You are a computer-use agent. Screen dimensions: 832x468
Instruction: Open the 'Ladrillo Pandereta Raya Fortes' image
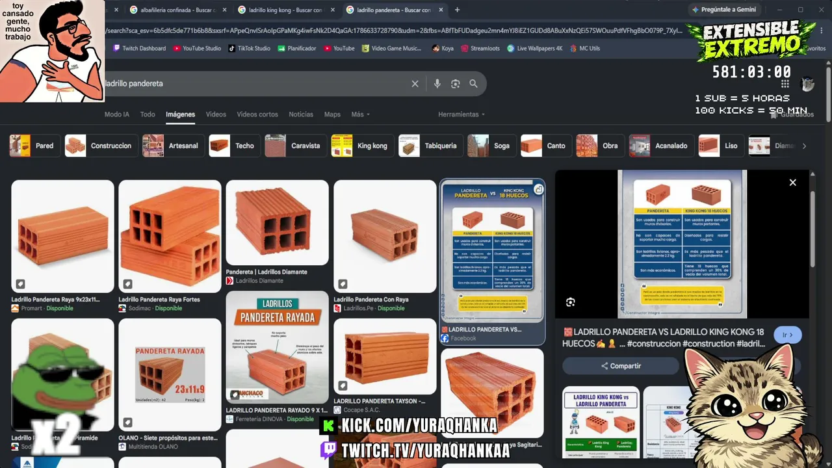point(170,236)
